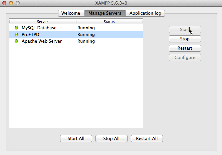Viewport: 222px width, 155px height.
Task: Hit the Restart All button
Action: [147, 139]
